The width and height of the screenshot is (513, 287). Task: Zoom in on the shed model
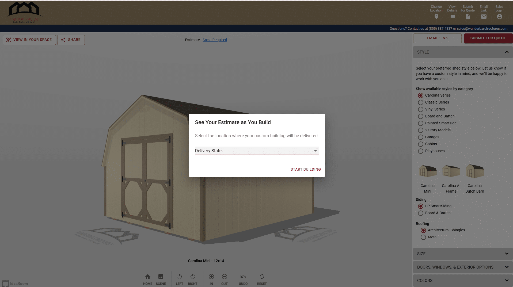[211, 277]
